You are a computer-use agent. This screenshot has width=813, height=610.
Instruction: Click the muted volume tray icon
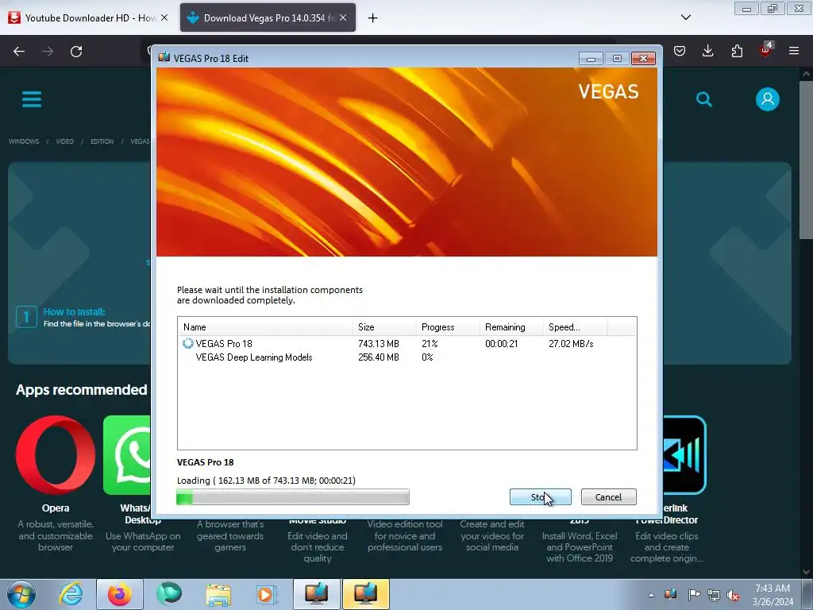733,595
